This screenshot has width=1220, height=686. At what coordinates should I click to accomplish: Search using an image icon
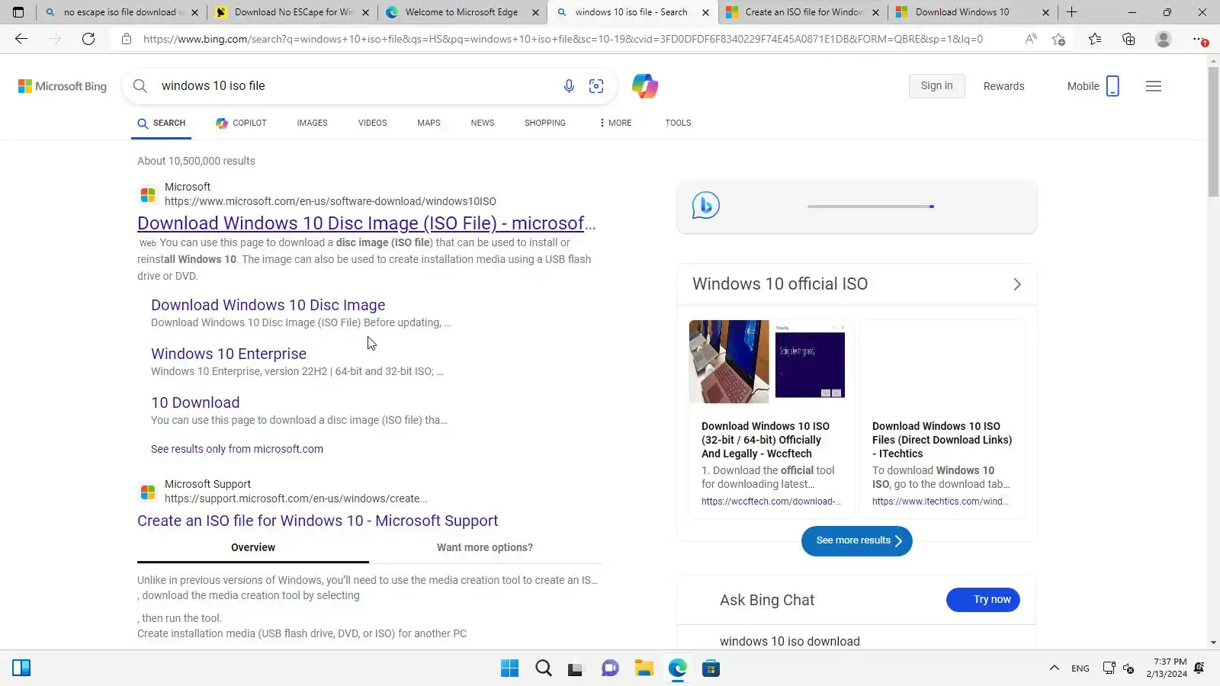click(x=596, y=86)
